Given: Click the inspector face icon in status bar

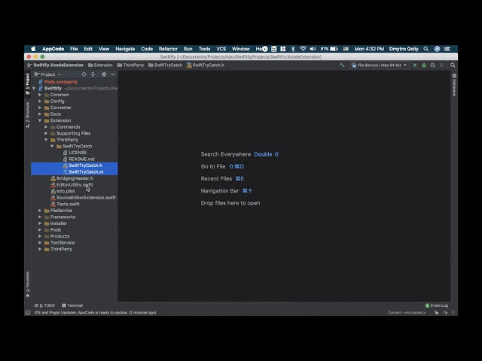Looking at the screenshot, I should (x=445, y=313).
